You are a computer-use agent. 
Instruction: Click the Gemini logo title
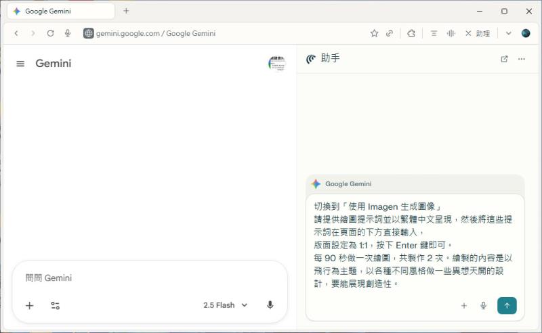pos(54,64)
